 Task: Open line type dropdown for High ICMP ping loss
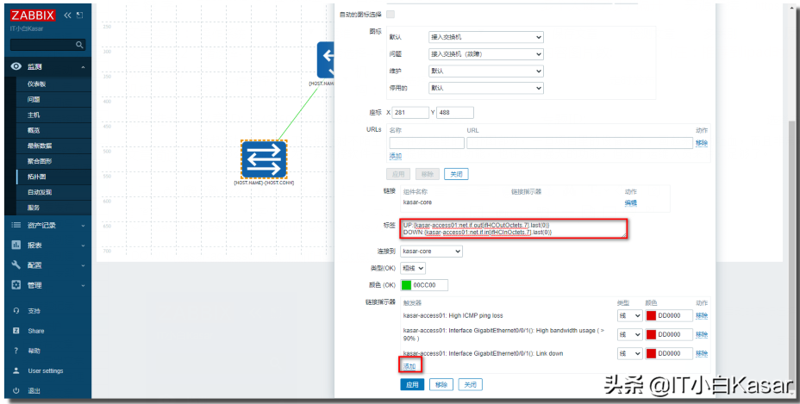629,316
